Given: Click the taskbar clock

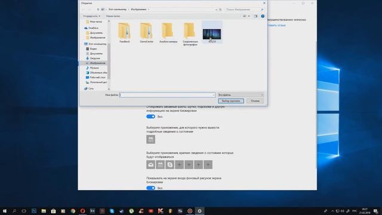Looking at the screenshot, I should pos(365,211).
